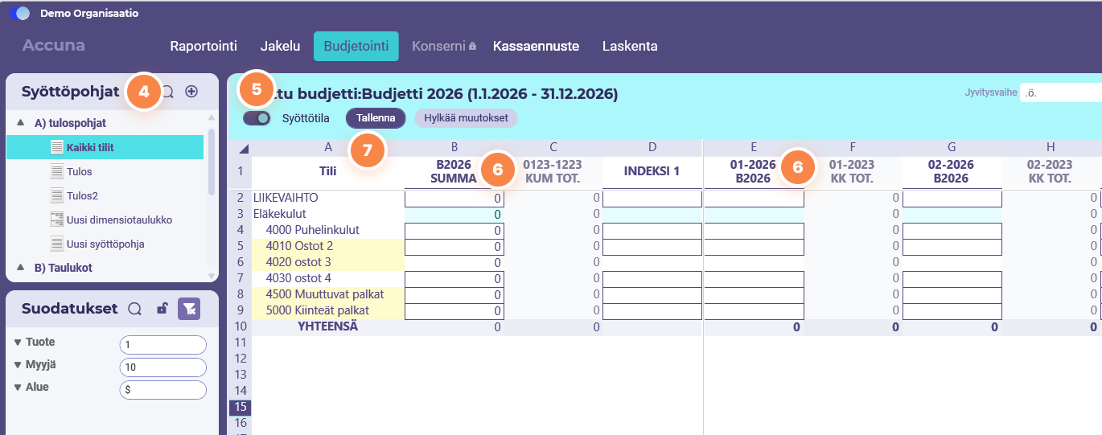Collapse the A) tulospohjat tree group

tap(20, 123)
